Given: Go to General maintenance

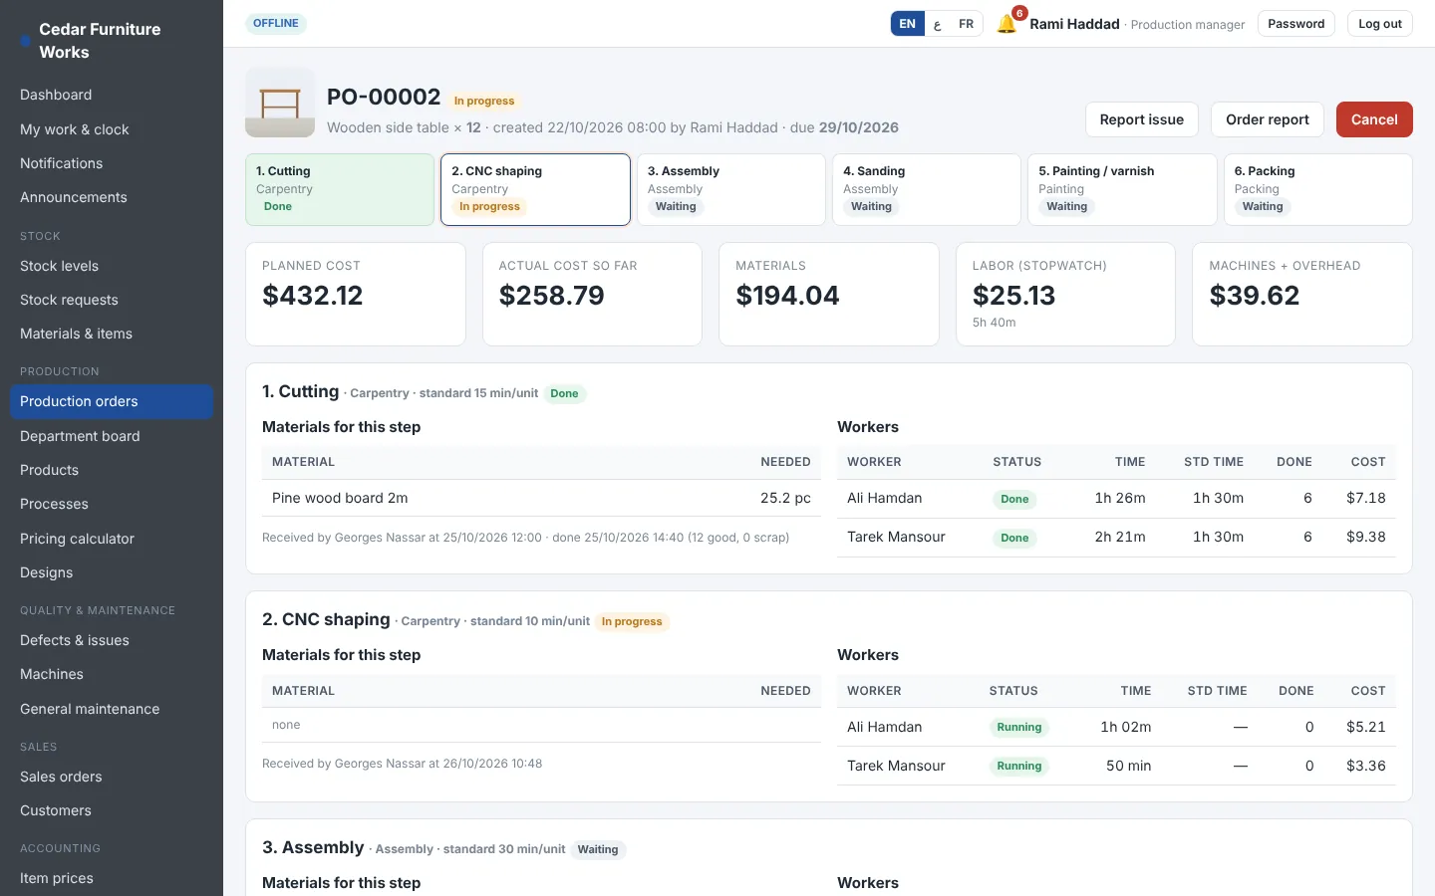Looking at the screenshot, I should 112,709.
